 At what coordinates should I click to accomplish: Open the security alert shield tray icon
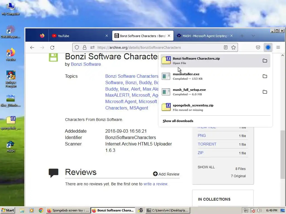tap(252, 211)
